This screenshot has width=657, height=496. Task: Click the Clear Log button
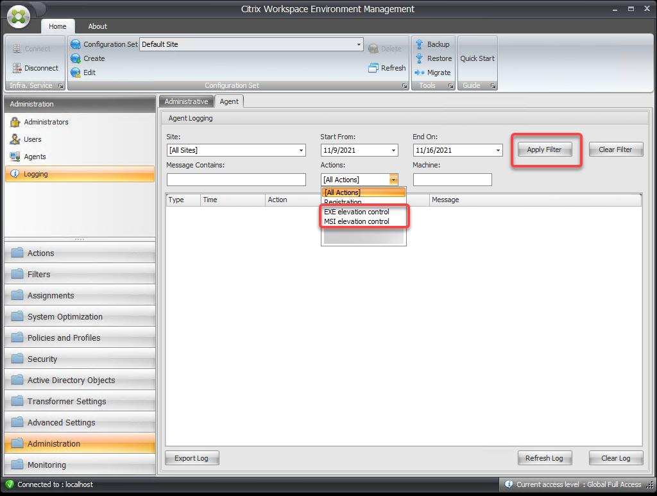(615, 458)
